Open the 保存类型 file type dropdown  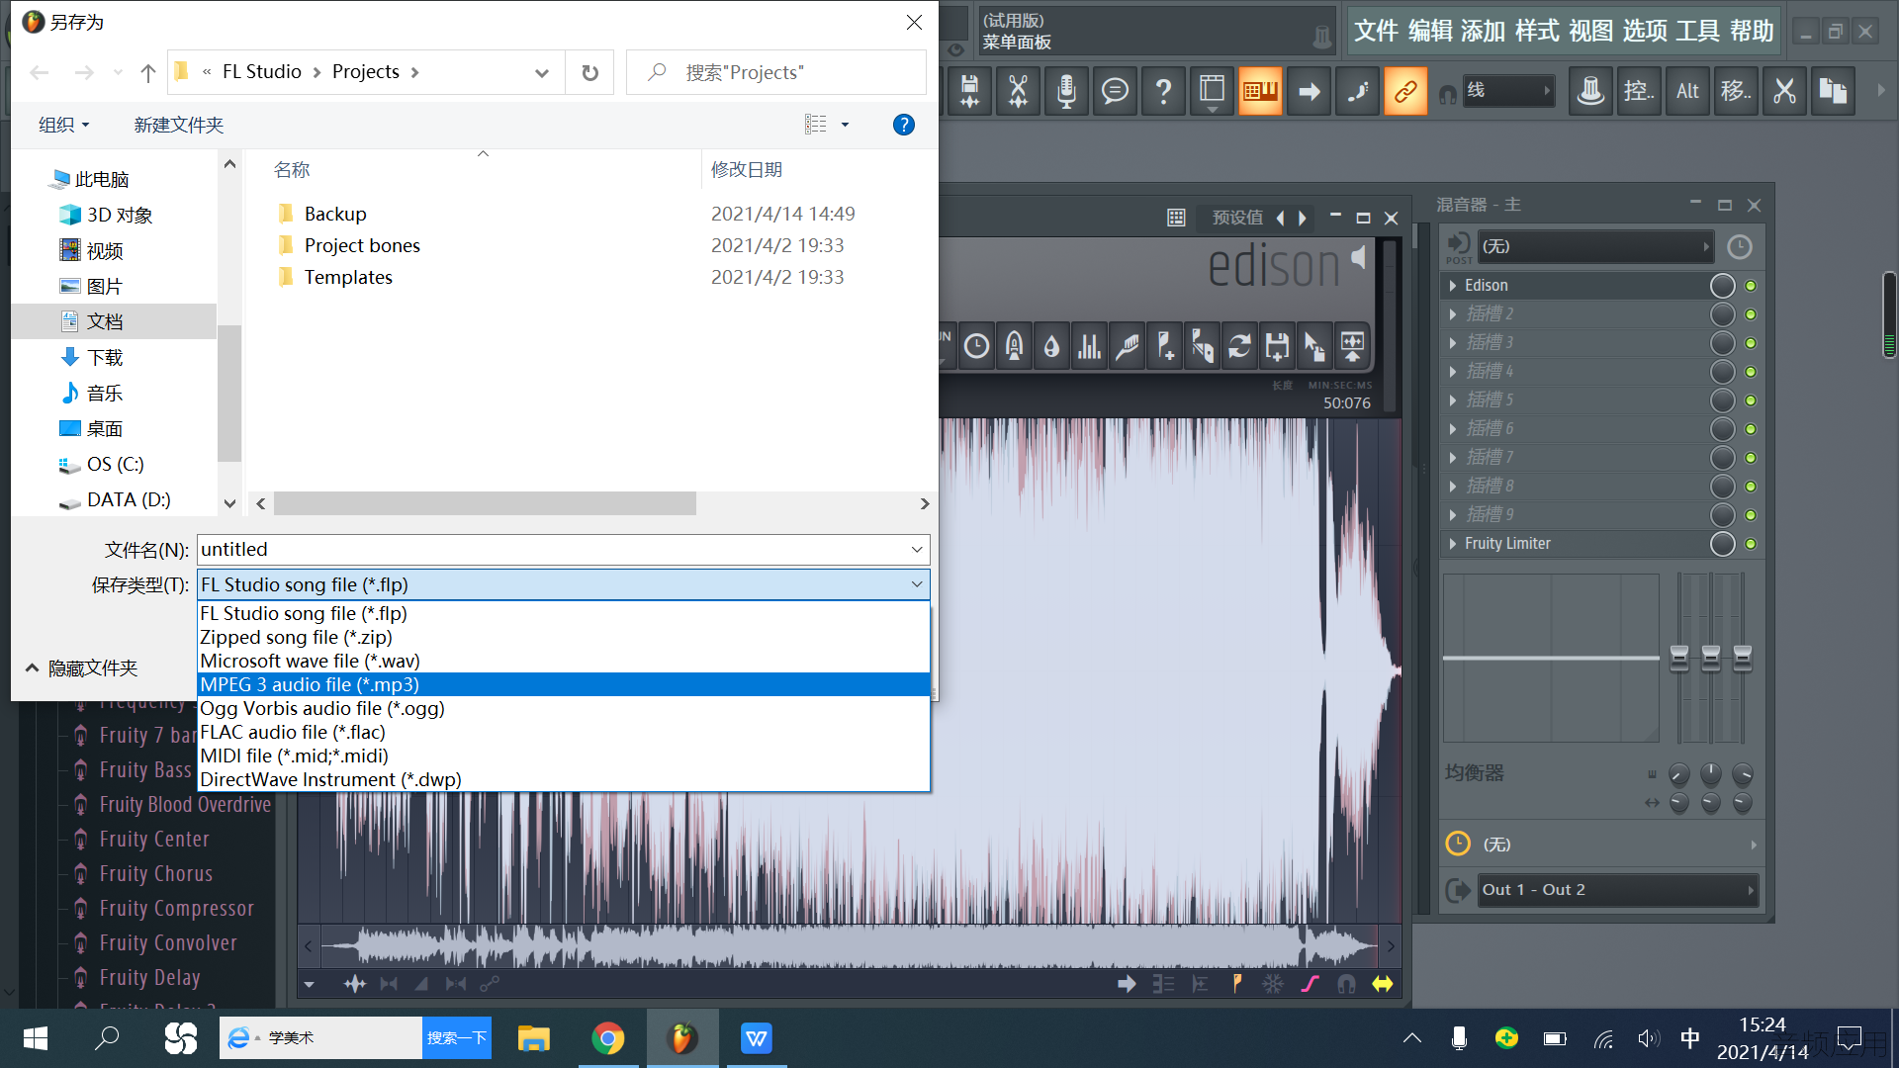[x=564, y=584]
